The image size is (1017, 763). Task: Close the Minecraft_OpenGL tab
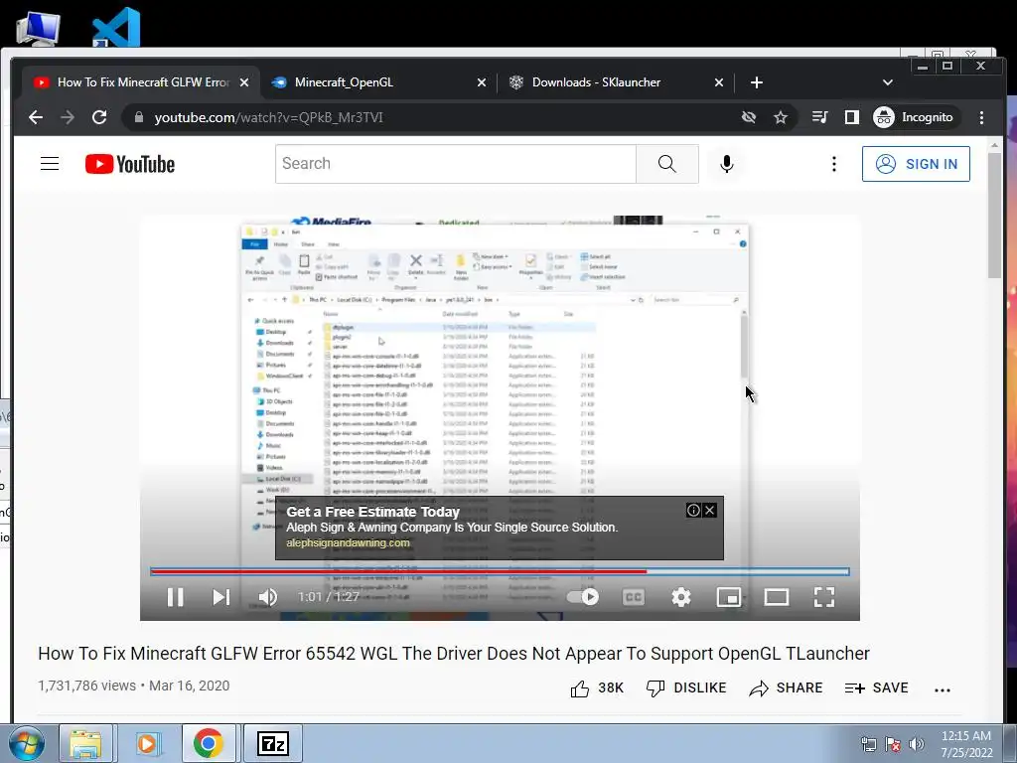[x=482, y=82]
